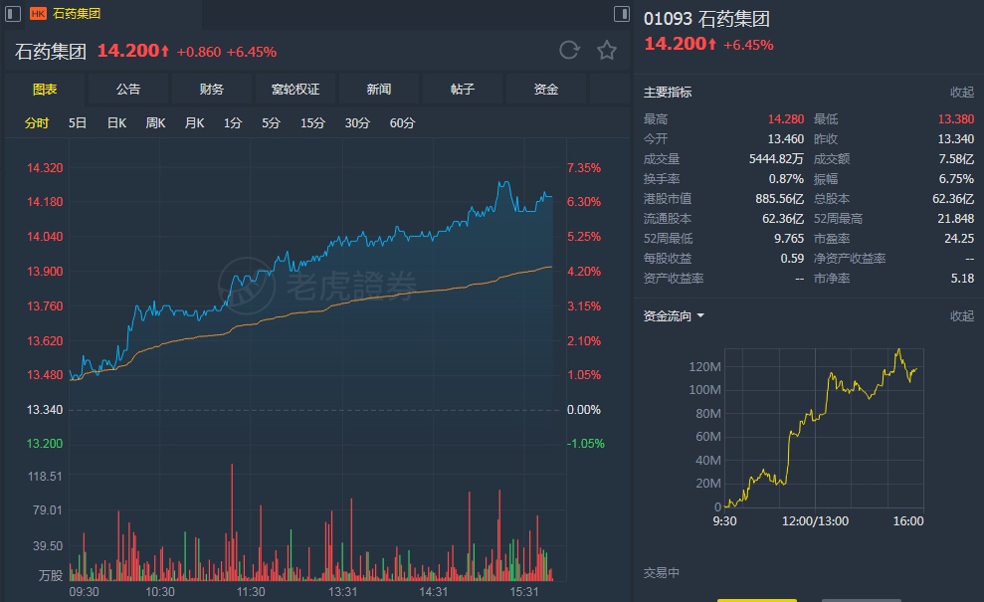This screenshot has width=984, height=602.
Task: Click the 换手率 value 0.87%
Action: 786,179
